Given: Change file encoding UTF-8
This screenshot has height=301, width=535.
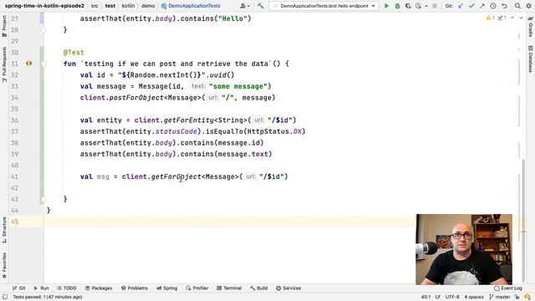Looking at the screenshot, I should coord(452,297).
